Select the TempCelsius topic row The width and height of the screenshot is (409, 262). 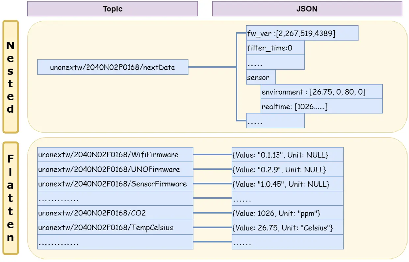(x=115, y=228)
